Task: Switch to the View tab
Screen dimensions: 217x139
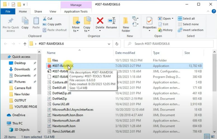Action: 53,12
